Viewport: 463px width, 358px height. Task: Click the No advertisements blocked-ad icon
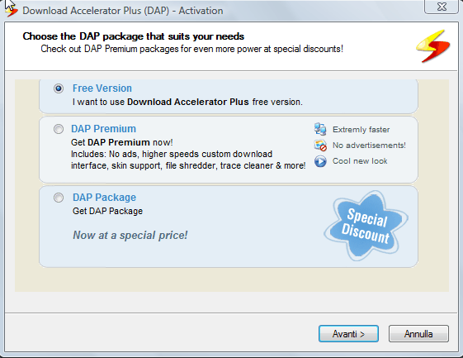320,146
